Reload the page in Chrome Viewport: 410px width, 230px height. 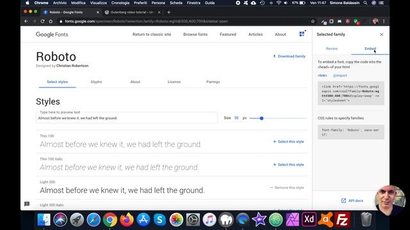pos(42,21)
